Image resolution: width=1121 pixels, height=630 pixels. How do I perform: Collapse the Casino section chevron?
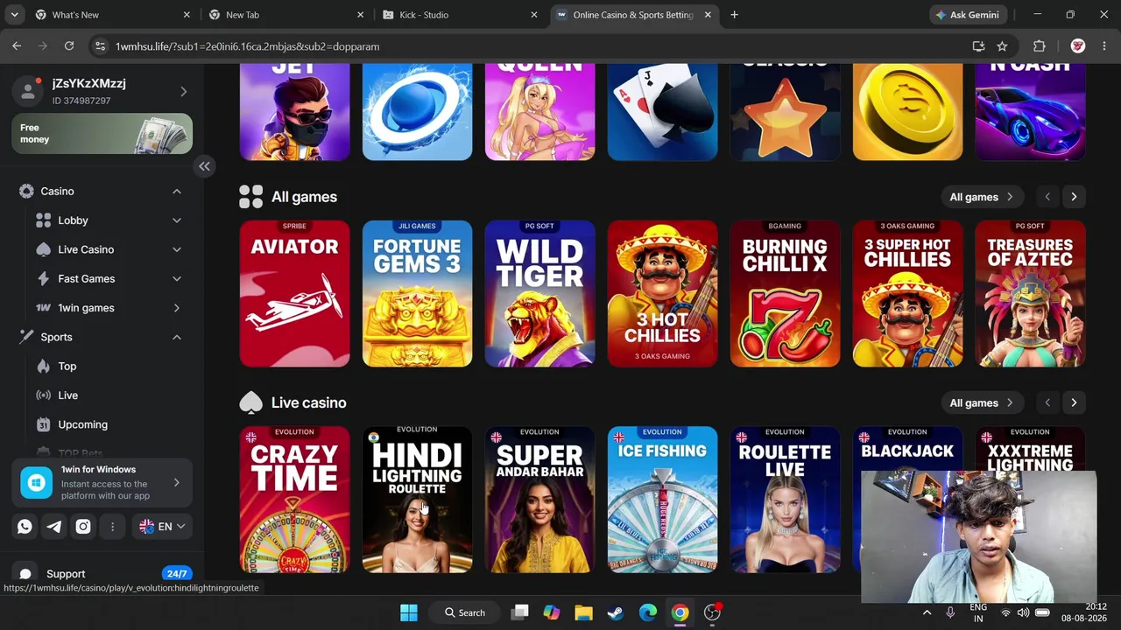point(177,191)
